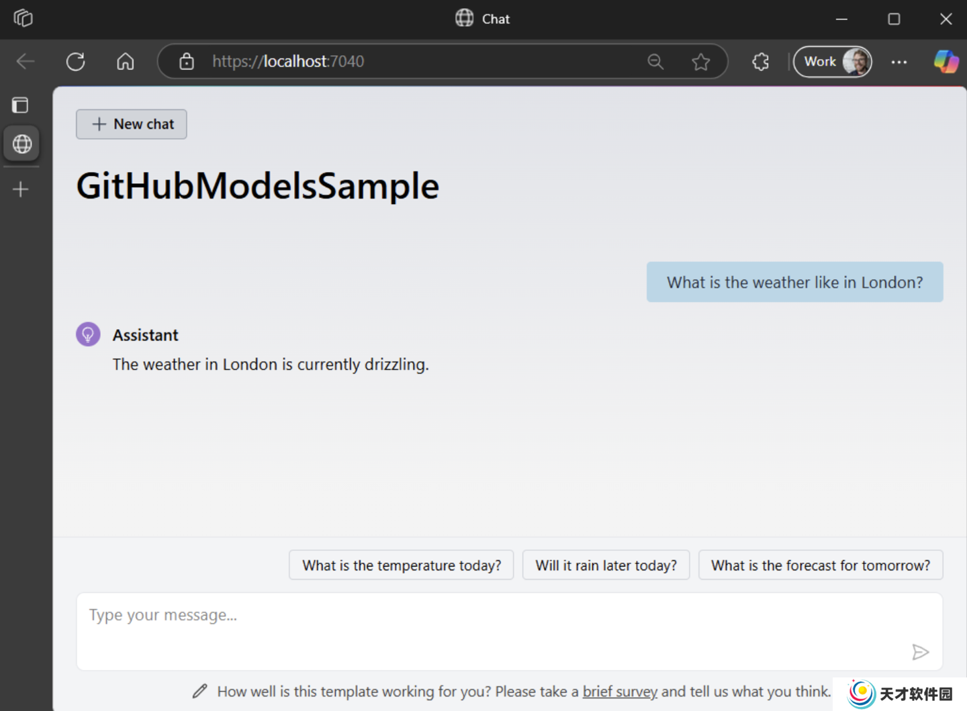Open the workspaces icon in title bar
This screenshot has width=967, height=711.
coord(23,18)
